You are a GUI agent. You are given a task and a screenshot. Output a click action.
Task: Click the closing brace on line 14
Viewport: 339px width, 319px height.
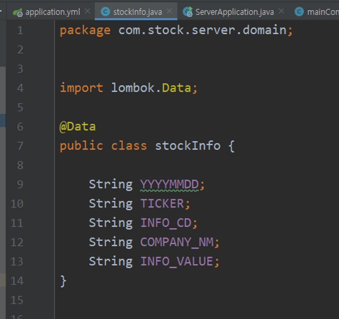(63, 281)
